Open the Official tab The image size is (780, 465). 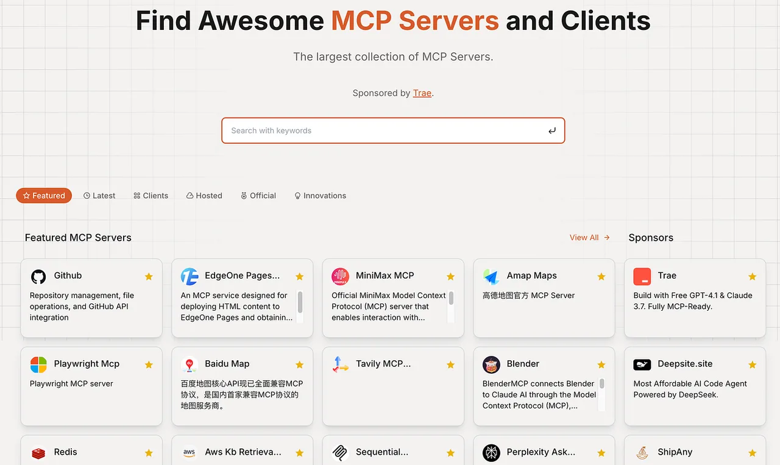tap(258, 196)
